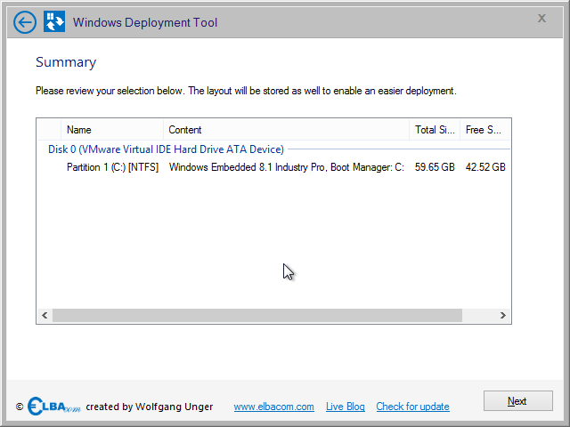Sort by the Content column header
This screenshot has height=427, width=570.
(x=287, y=130)
